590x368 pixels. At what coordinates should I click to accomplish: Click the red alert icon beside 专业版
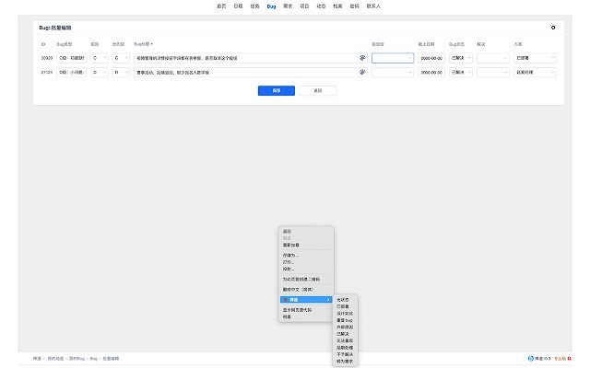coord(570,358)
